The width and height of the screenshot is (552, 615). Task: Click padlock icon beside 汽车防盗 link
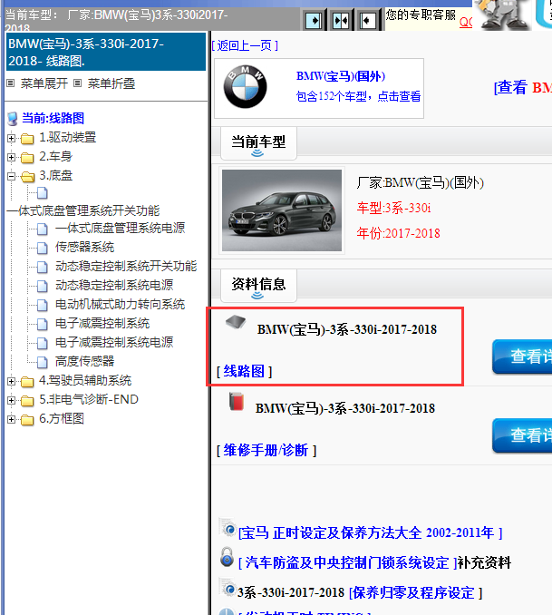pyautogui.click(x=227, y=557)
